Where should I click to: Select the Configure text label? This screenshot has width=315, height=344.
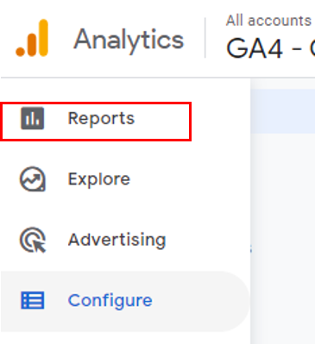[x=110, y=301]
